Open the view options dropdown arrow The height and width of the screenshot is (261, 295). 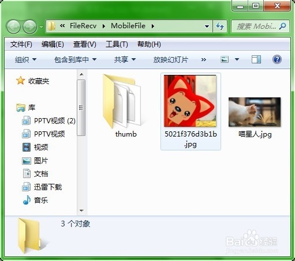(237, 59)
